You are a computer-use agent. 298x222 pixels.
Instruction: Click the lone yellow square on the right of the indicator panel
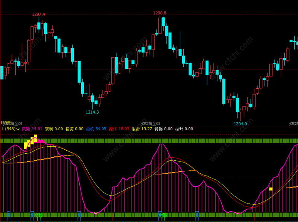click(271, 189)
